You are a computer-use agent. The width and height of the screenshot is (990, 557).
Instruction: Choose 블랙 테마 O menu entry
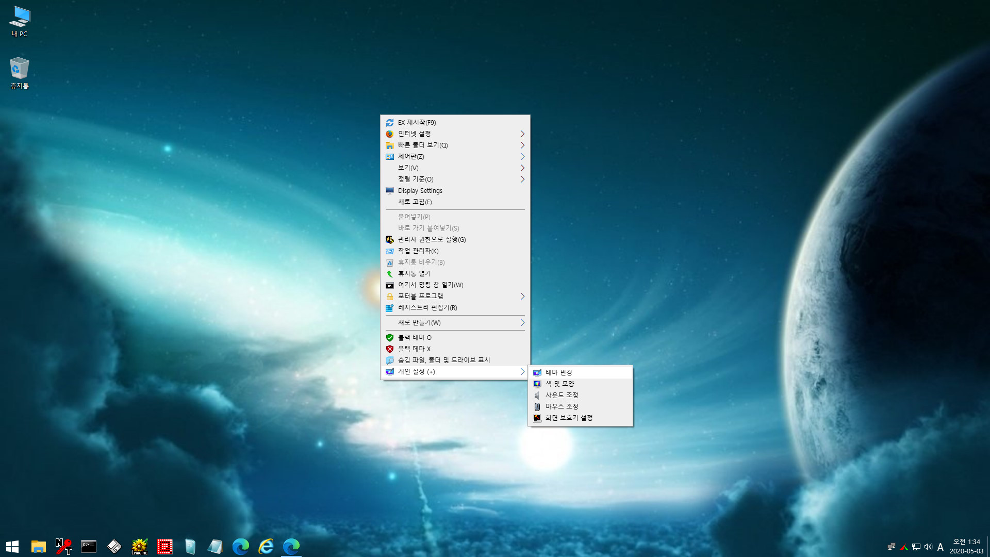(x=455, y=338)
